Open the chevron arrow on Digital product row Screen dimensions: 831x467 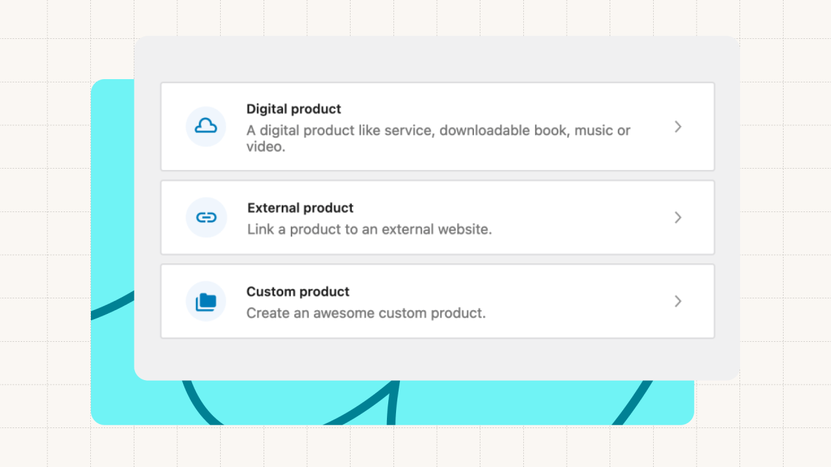678,126
